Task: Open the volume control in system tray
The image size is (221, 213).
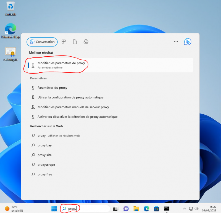Action: click(x=197, y=209)
